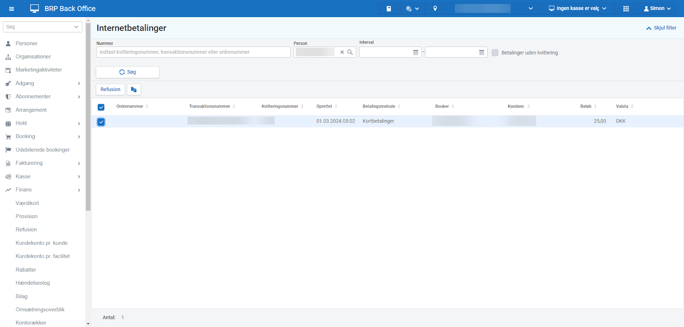Viewport: 684px width, 327px height.
Task: Expand the Fakturering submenu arrow
Action: (79, 163)
